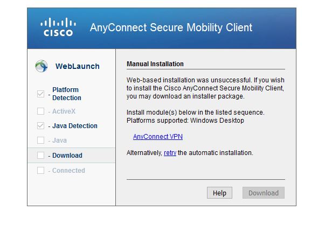
Task: Toggle the ActiveX checkbox
Action: coord(40,111)
